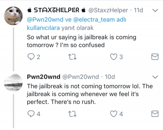This screenshot has height=130, width=163.
Task: Like StaxzHelper's confused tweet
Action: [x=113, y=57]
